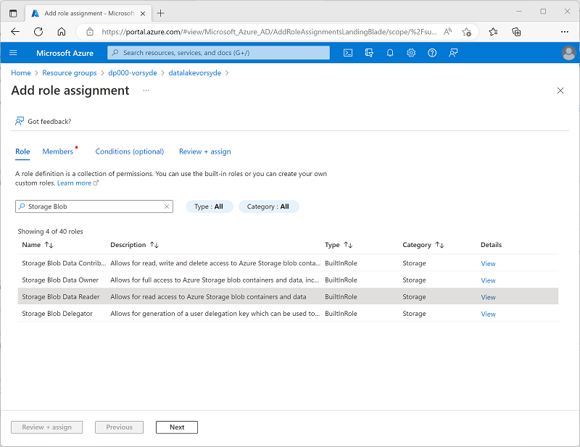Select the Storage Blob Data Reader row
580x447 pixels.
288,296
